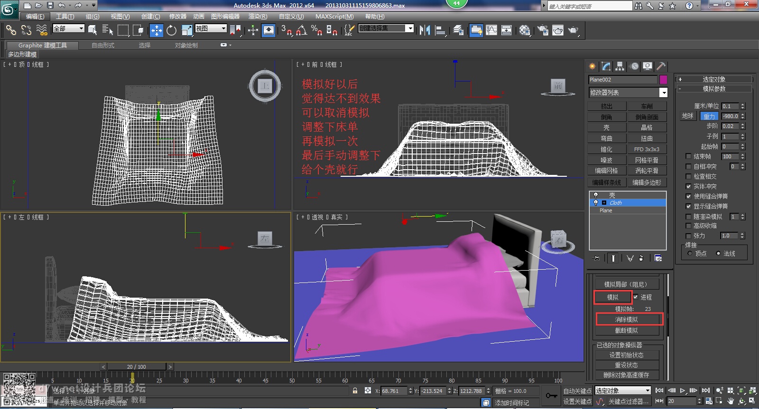The width and height of the screenshot is (759, 409).
Task: Open the Material Editor icon
Action: [x=524, y=30]
